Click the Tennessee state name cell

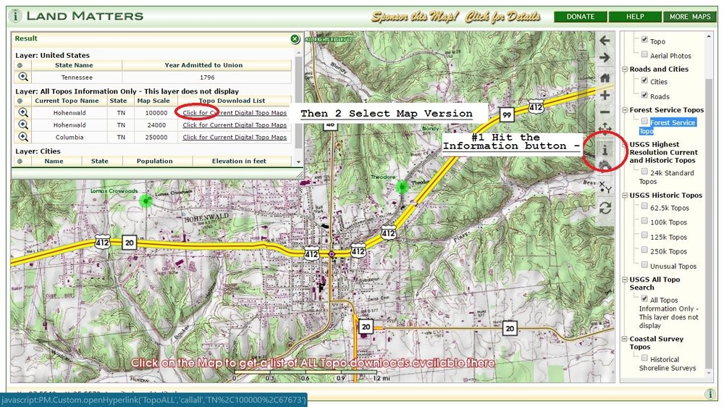77,77
